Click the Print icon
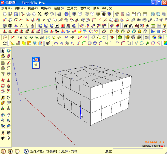Viewport: 167px width, 154px height. click(59, 14)
